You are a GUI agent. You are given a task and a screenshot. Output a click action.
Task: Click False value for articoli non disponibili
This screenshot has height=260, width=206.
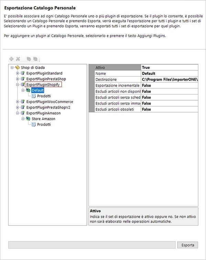click(170, 91)
